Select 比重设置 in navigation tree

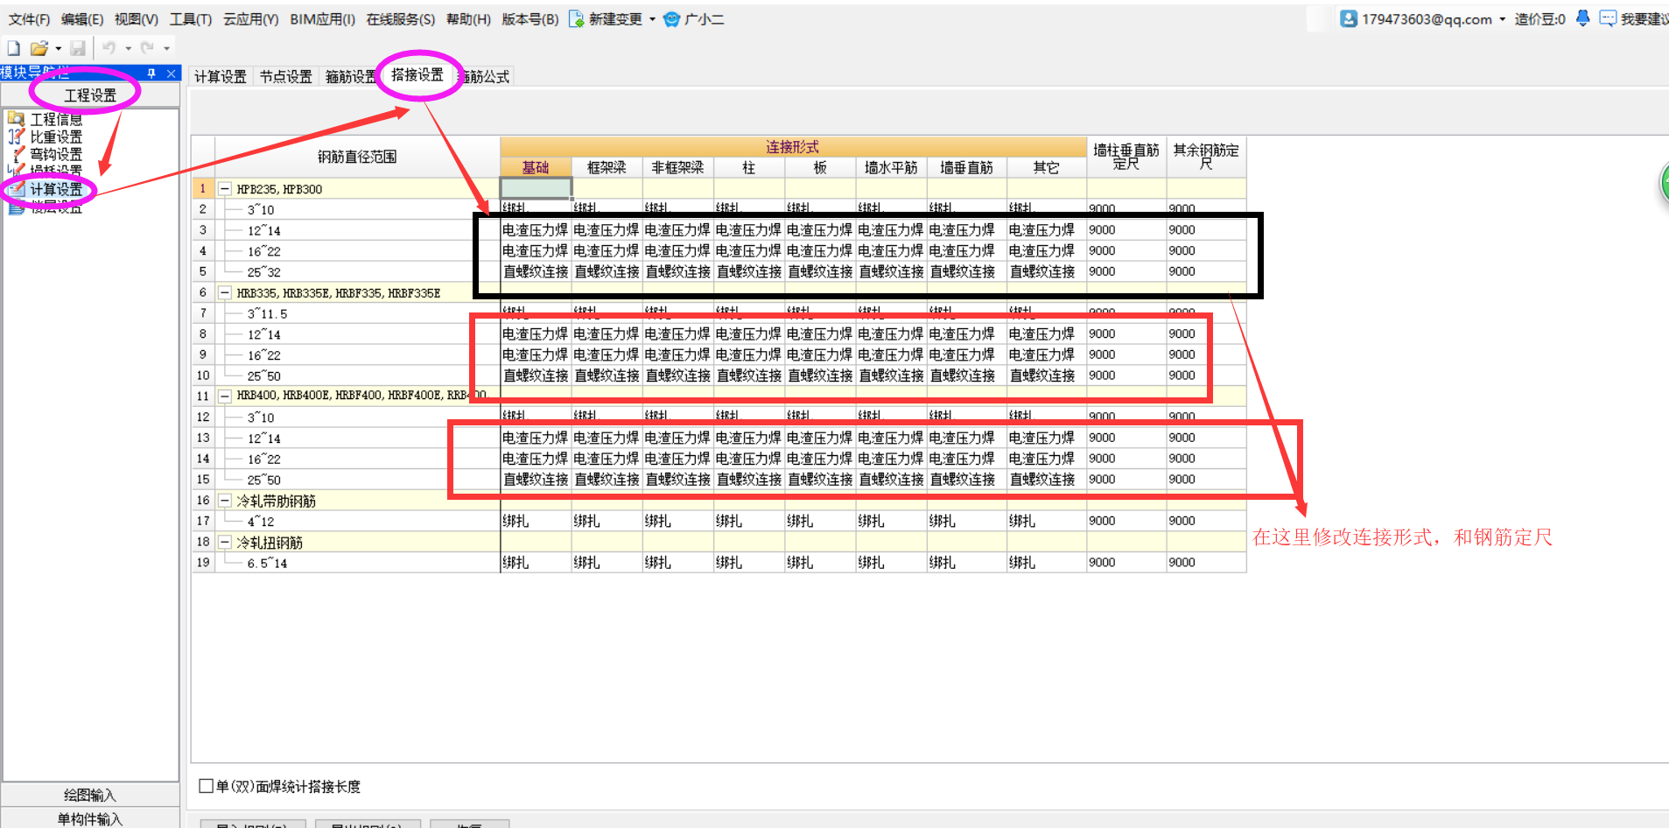tap(56, 137)
